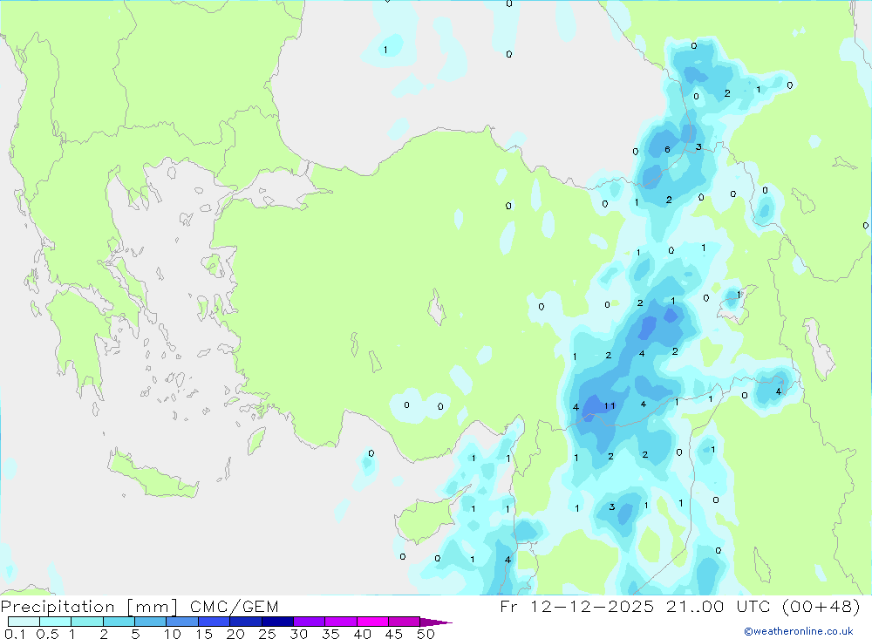The height and width of the screenshot is (639, 872).
Task: Select the forecast date 12-12-2025 text
Action: (592, 606)
